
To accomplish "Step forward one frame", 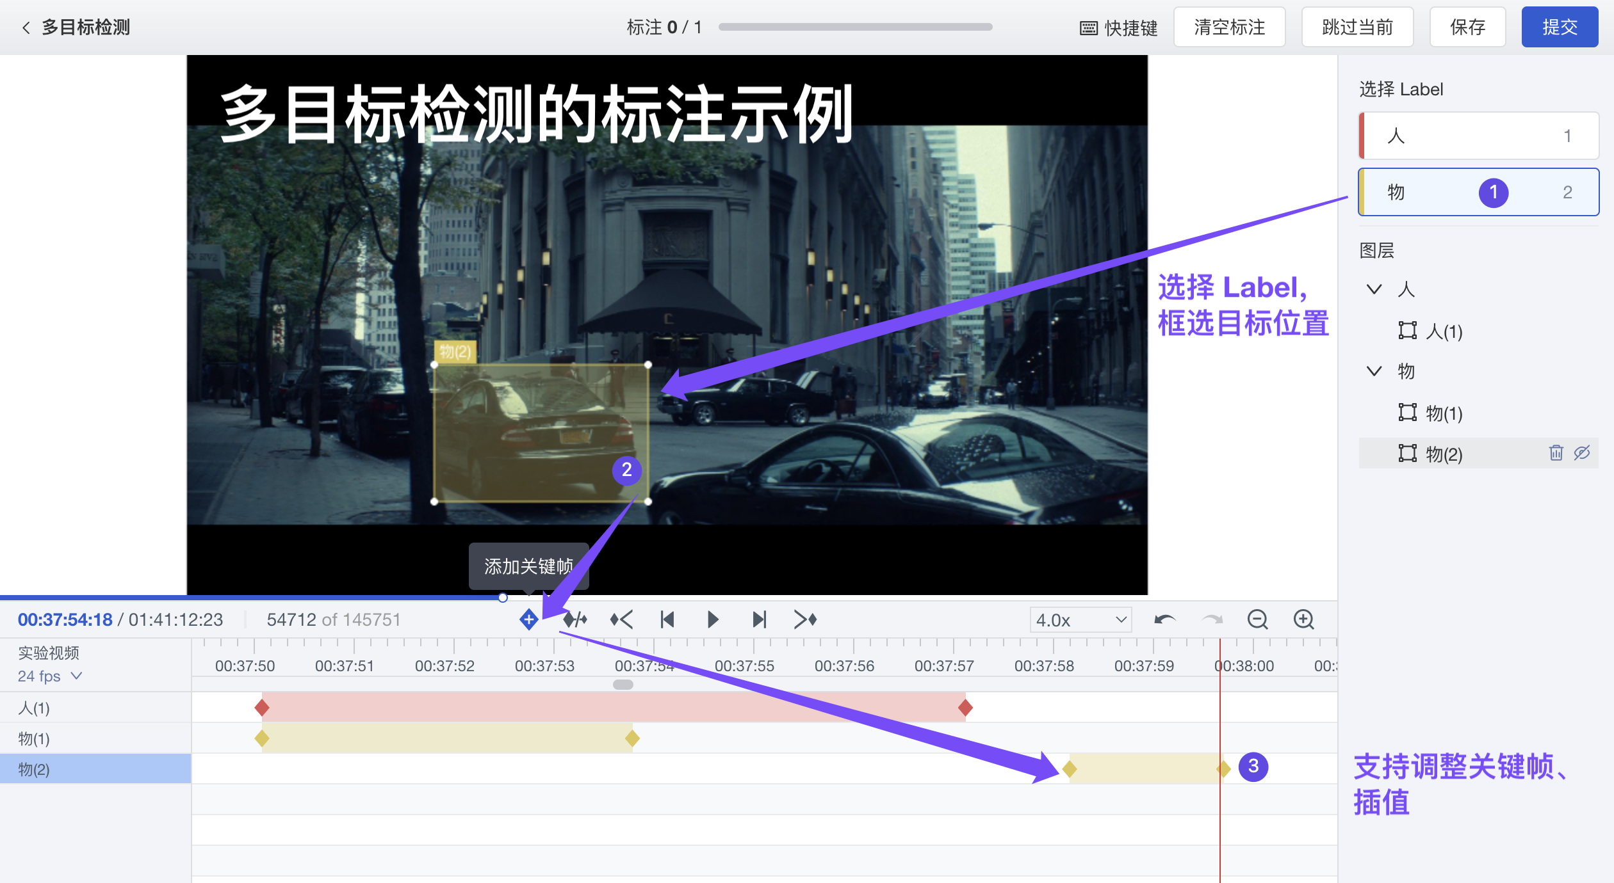I will pos(759,619).
